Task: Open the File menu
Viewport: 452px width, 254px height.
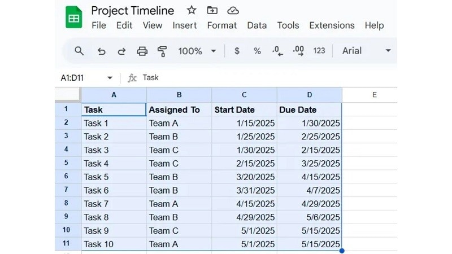Action: click(99, 25)
